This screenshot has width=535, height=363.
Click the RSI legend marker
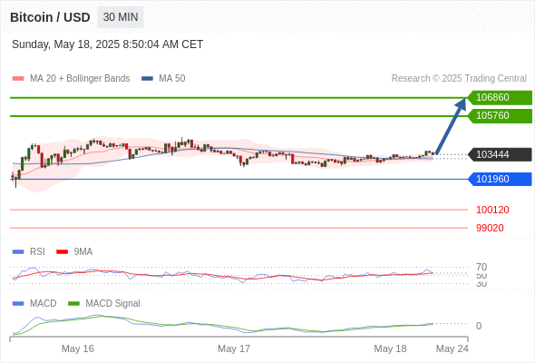click(x=18, y=252)
